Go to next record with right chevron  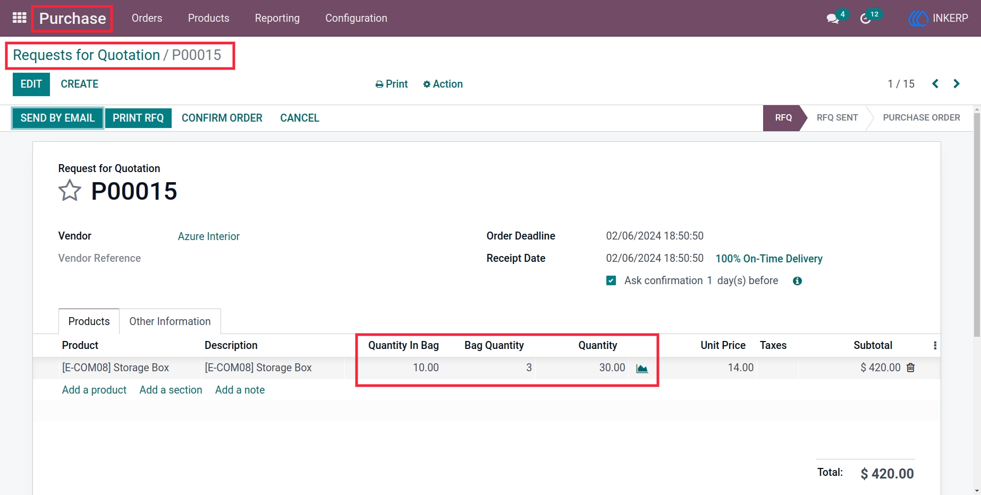click(x=957, y=84)
